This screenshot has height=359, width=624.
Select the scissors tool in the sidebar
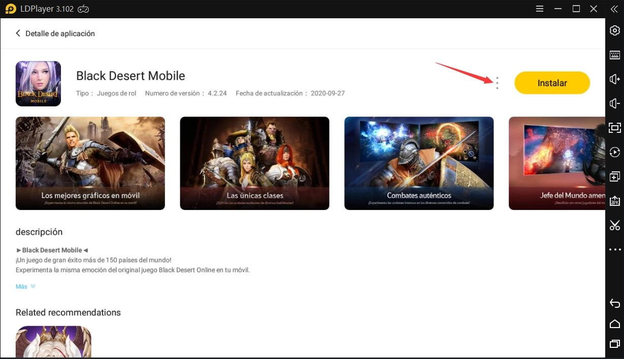[x=614, y=225]
